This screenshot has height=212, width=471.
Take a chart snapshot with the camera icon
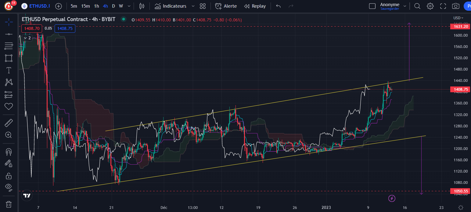click(x=455, y=6)
